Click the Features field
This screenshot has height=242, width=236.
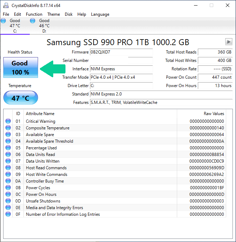tap(161, 102)
